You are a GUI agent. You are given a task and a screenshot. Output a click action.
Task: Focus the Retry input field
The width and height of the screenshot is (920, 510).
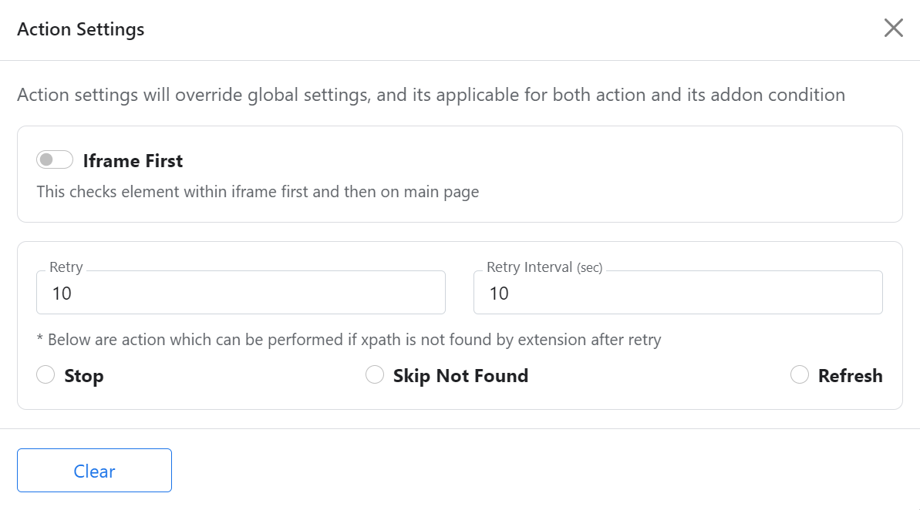241,293
